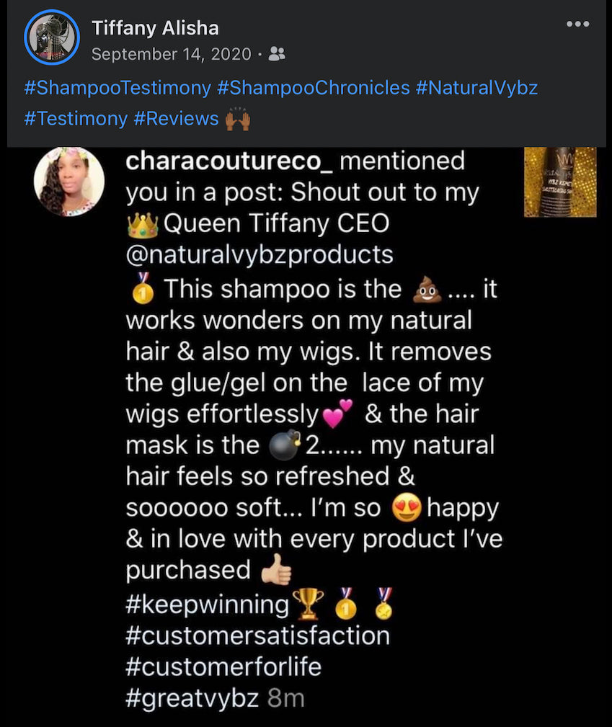Open the three-dot post options menu

578,24
